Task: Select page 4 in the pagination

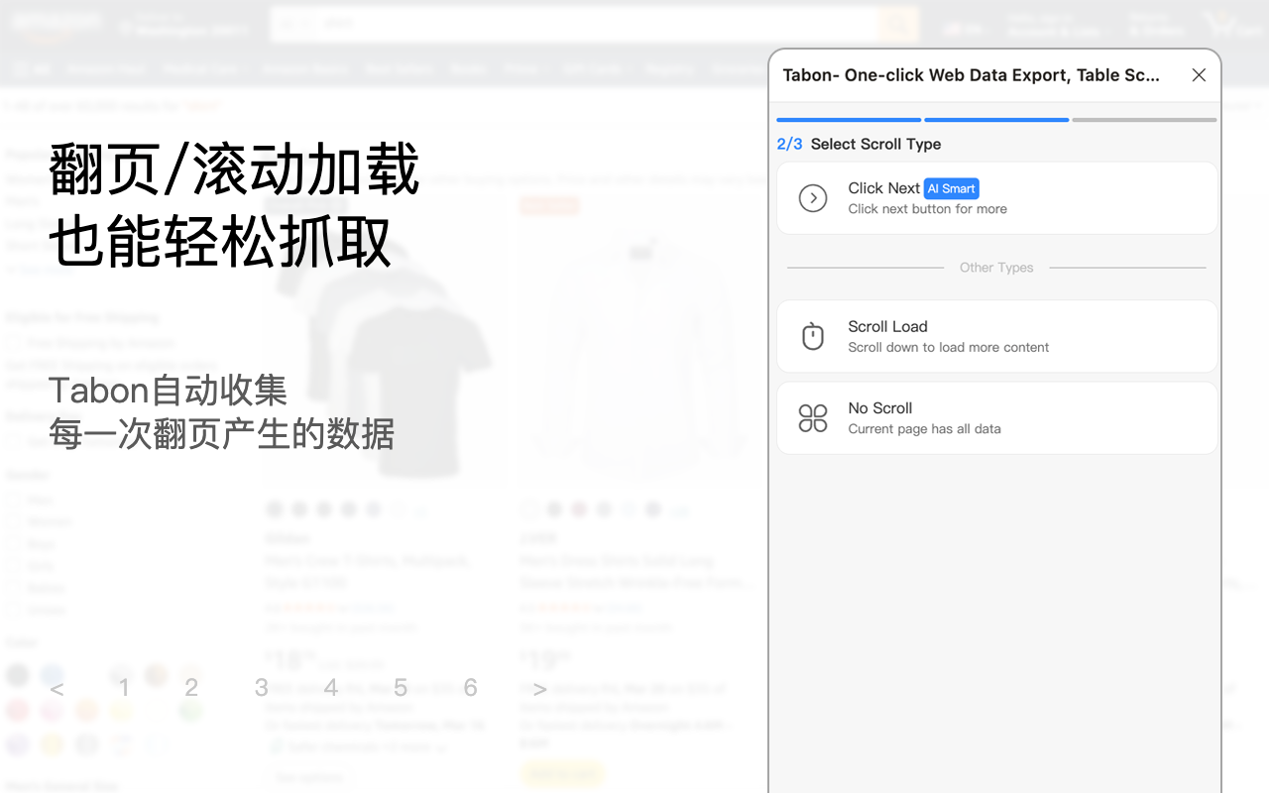Action: pyautogui.click(x=331, y=688)
